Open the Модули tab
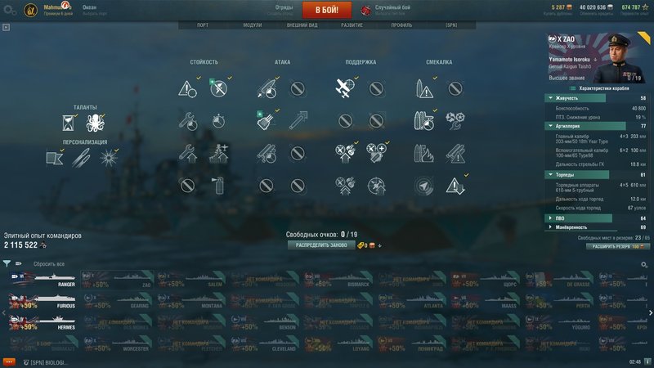 tap(253, 25)
